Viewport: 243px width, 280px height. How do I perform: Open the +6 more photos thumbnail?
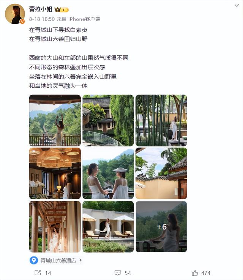click(161, 227)
